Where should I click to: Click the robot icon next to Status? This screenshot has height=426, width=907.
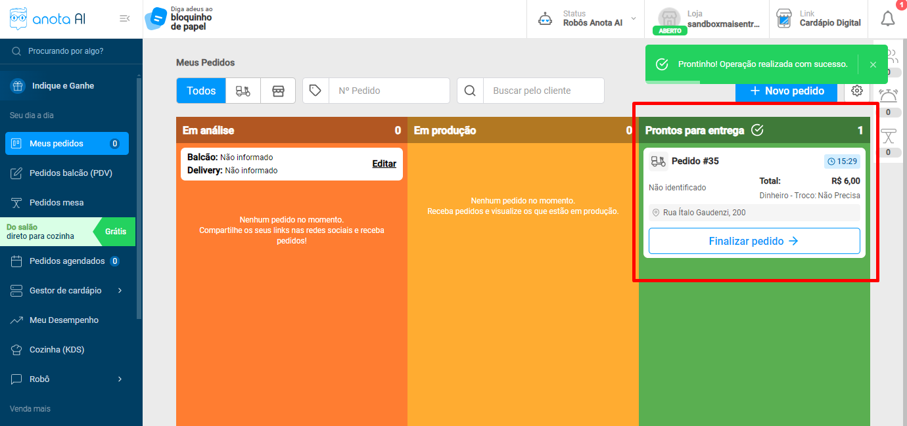545,18
